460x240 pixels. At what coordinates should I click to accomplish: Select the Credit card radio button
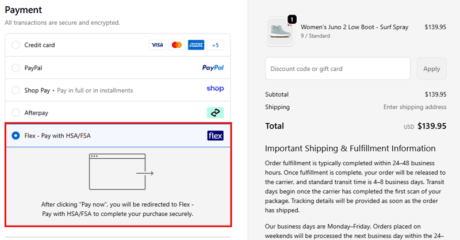(x=16, y=45)
